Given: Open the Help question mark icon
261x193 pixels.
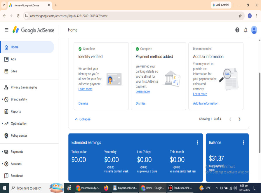Looking at the screenshot, I should pyautogui.click(x=237, y=30).
